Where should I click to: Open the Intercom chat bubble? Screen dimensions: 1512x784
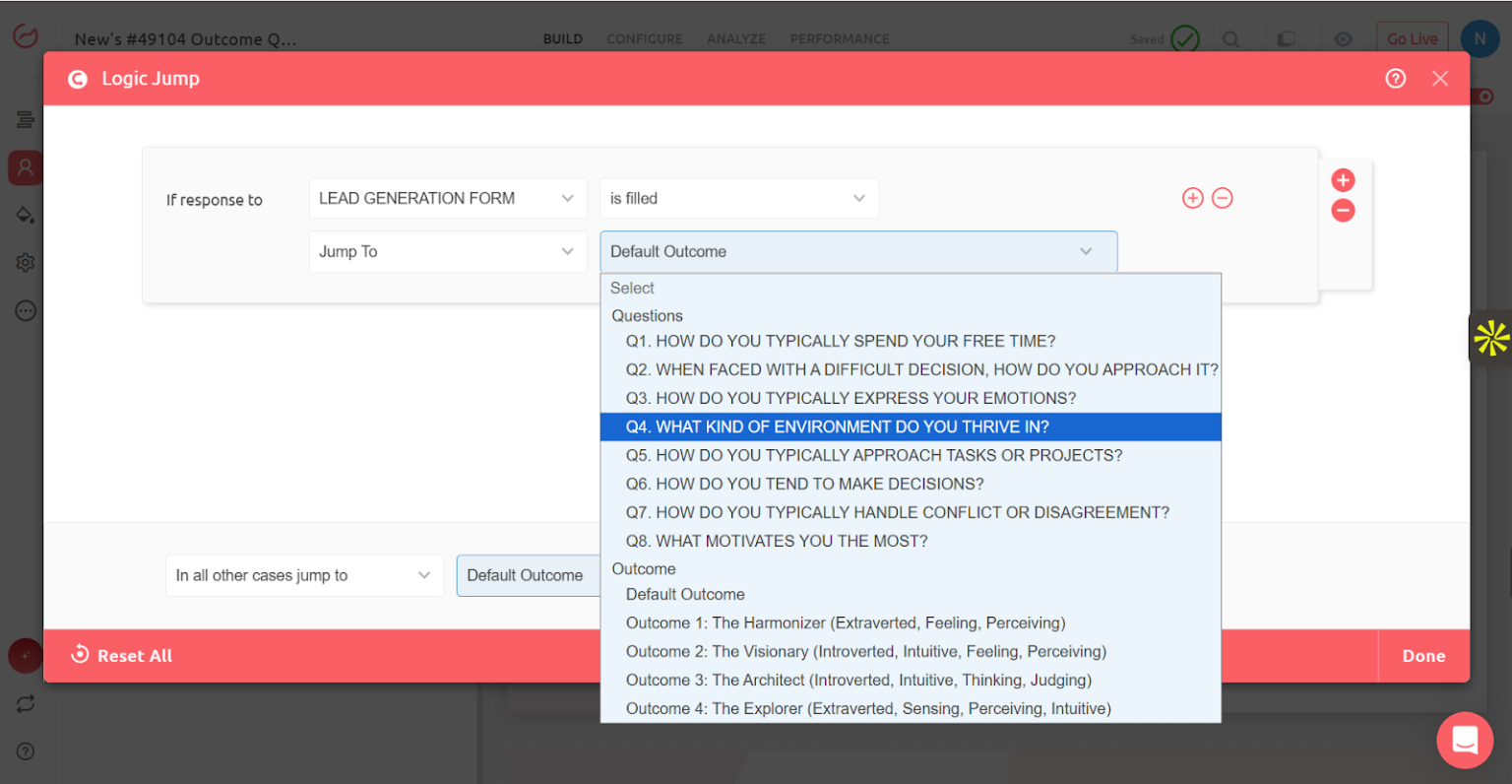click(x=1464, y=740)
